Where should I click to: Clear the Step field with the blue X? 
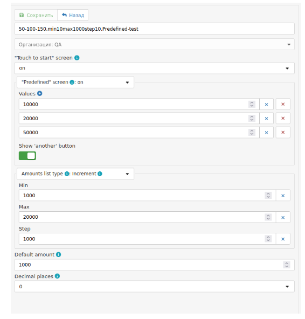tap(283, 239)
